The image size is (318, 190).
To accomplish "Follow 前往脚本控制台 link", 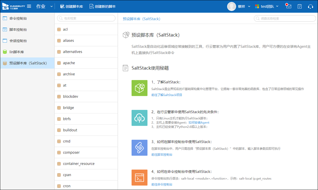I will pyautogui.click(x=162, y=155).
